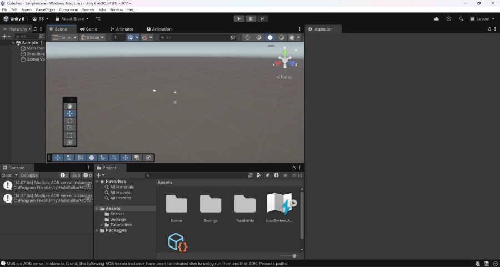Click the Step frame button
Image resolution: width=500 pixels, height=267 pixels.
(x=262, y=18)
